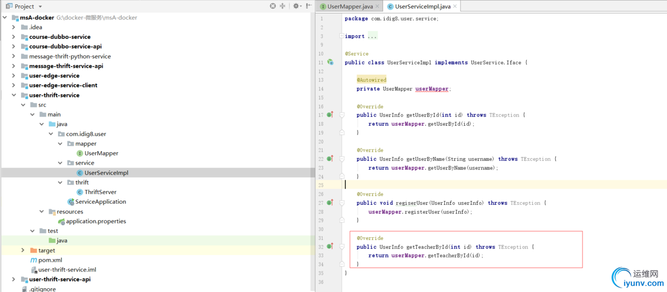
Task: Click the msA-docker root module icon
Action: point(15,18)
